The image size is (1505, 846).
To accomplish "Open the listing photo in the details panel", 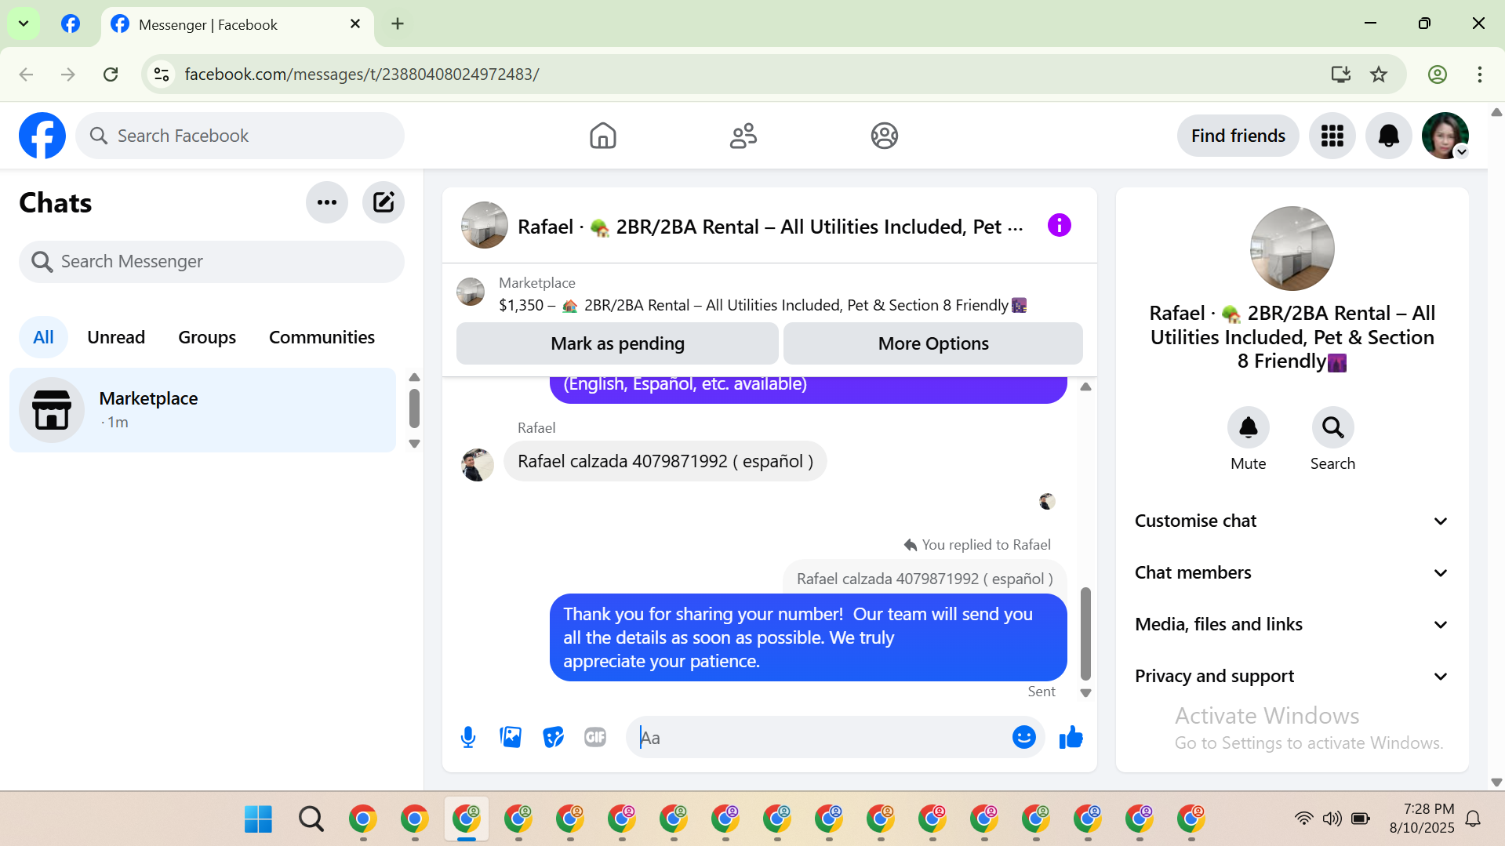I will tap(1292, 249).
